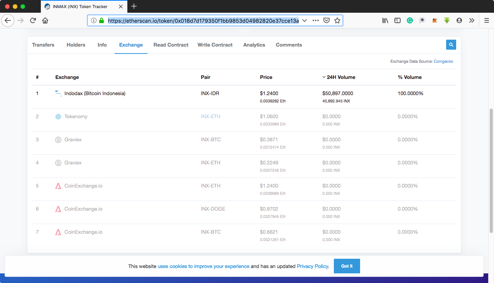Reload the page with the refresh icon
The image size is (494, 283).
pos(33,20)
